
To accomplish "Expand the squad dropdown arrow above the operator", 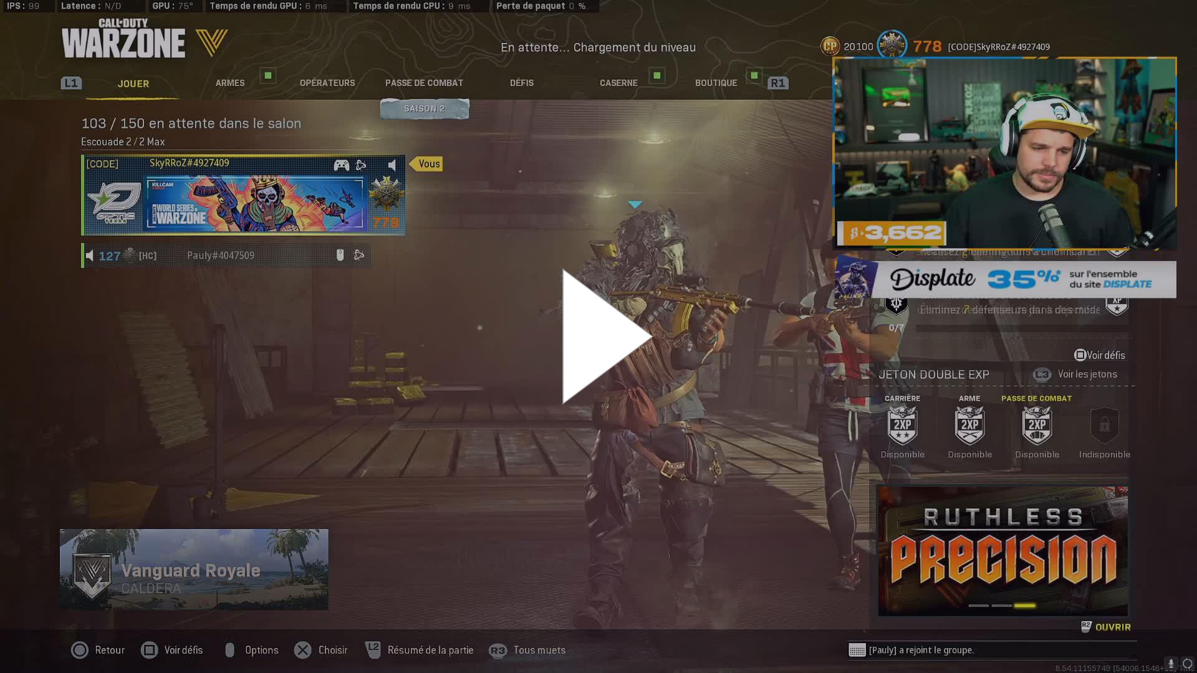I will tap(636, 203).
